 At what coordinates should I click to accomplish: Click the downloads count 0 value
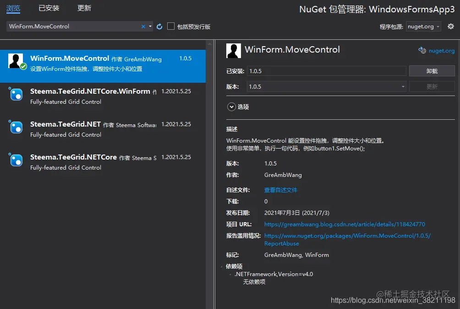coord(266,201)
